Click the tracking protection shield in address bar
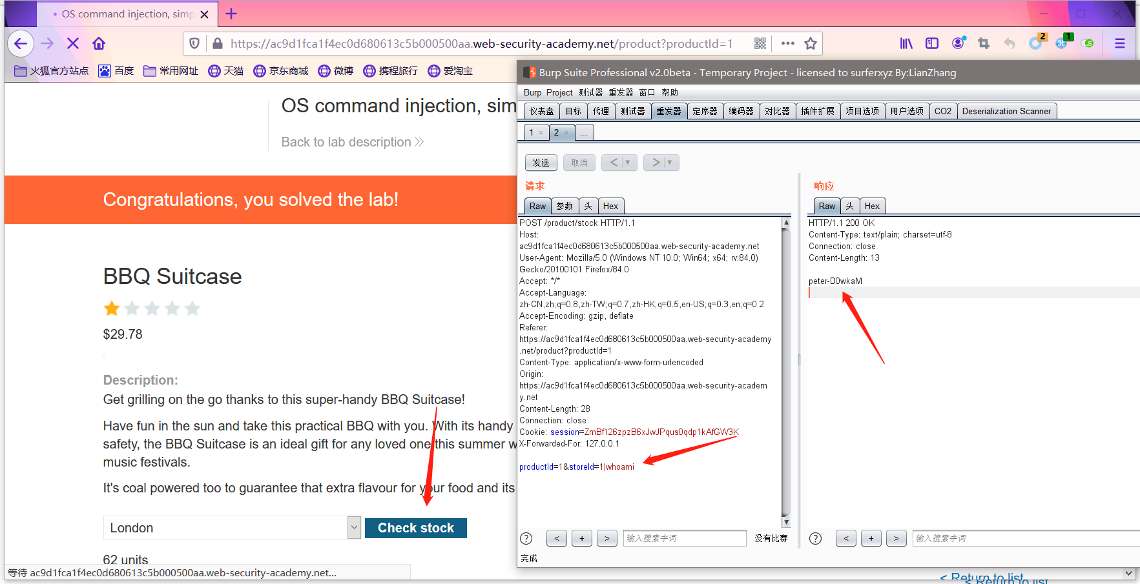1140x584 pixels. 194,43
